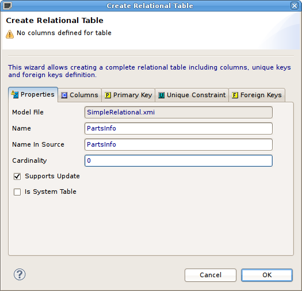Image resolution: width=302 pixels, height=291 pixels.
Task: Click the blue C Columns icon
Action: [x=64, y=95]
